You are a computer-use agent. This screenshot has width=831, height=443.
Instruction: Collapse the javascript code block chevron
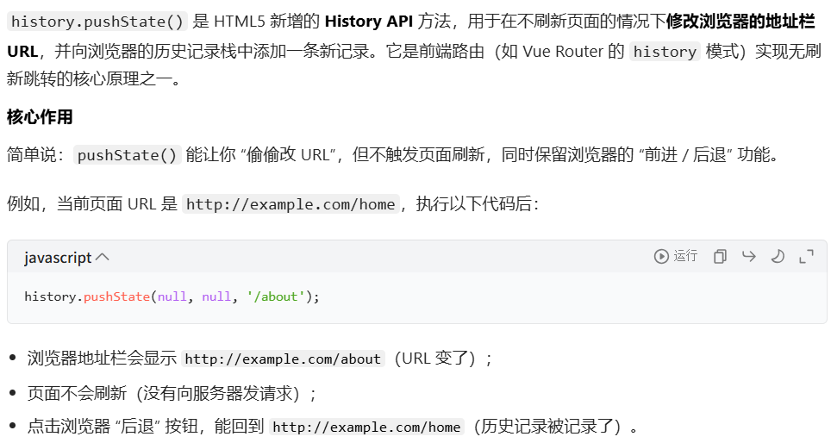103,257
